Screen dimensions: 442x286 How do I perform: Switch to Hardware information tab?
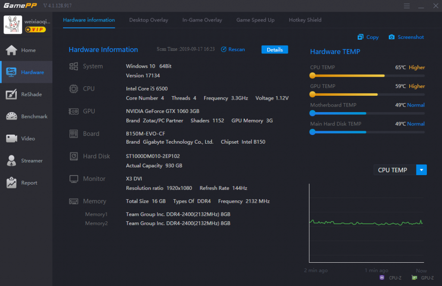(x=89, y=20)
